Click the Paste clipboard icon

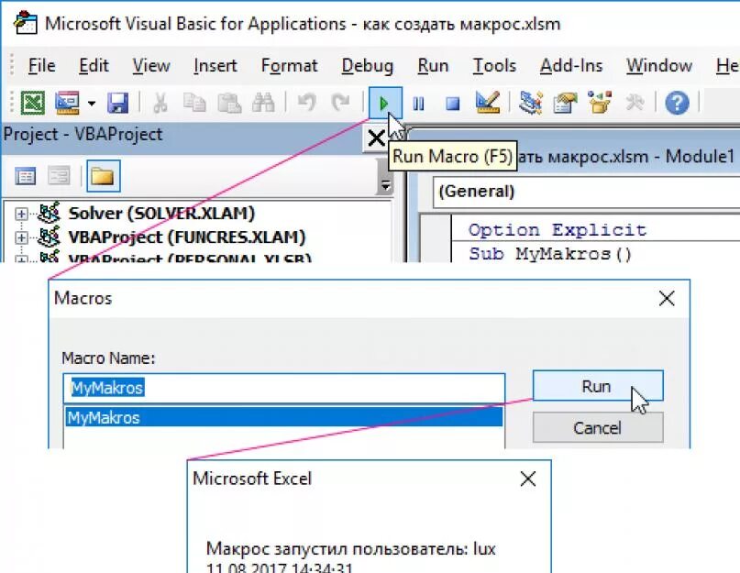tap(229, 103)
